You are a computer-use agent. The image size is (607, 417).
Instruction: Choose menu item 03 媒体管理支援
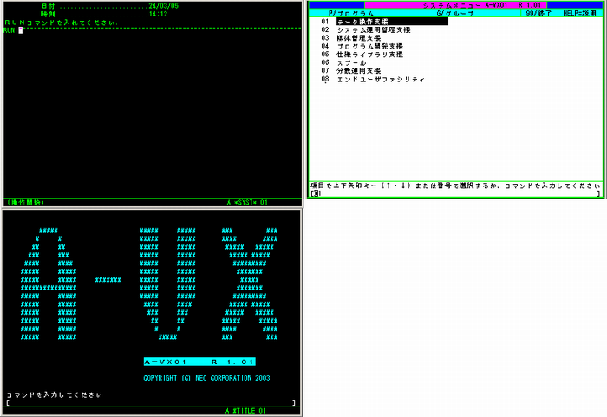coord(350,38)
